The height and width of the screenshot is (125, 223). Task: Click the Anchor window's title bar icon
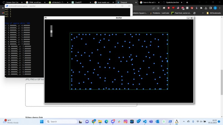point(45,18)
